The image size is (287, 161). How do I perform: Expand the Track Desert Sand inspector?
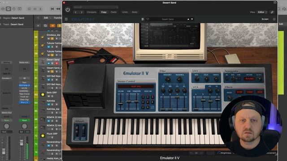point(1,24)
